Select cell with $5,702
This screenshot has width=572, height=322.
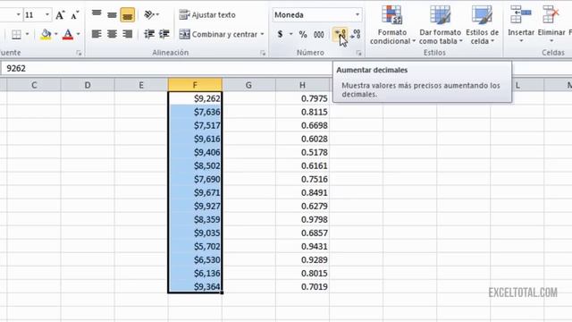click(195, 247)
